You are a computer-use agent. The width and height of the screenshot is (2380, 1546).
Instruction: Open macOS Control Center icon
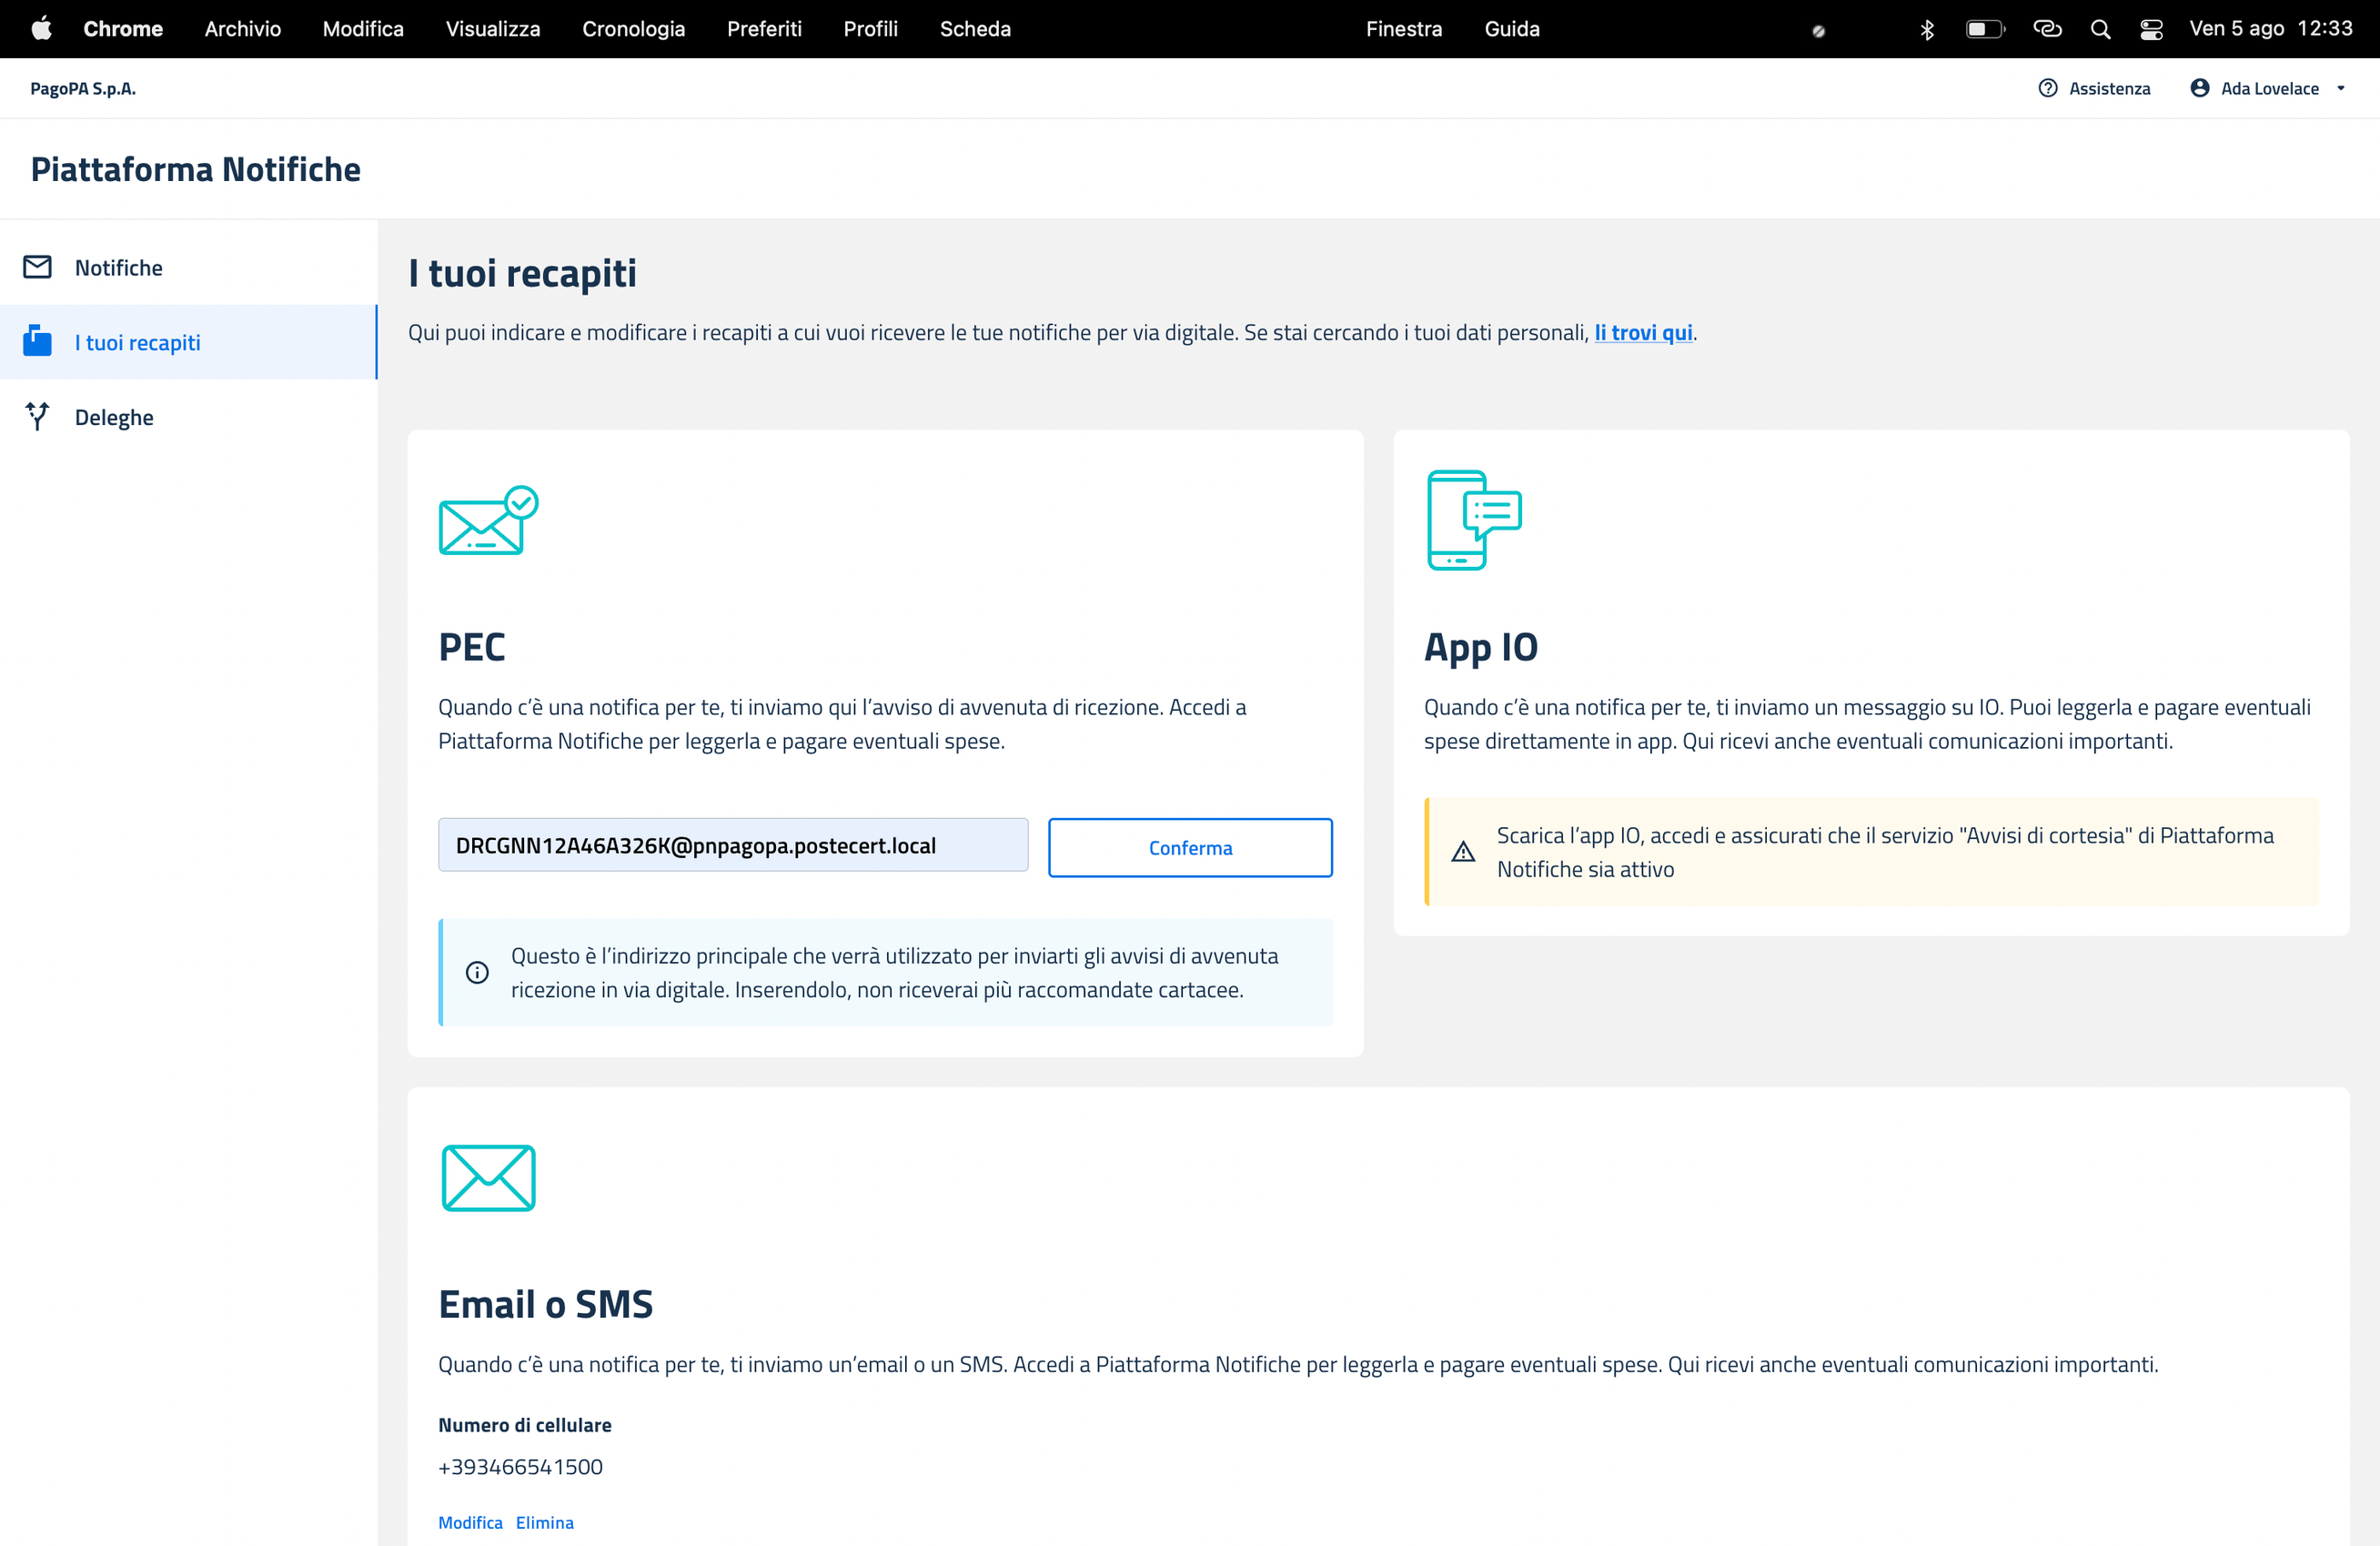[2151, 29]
